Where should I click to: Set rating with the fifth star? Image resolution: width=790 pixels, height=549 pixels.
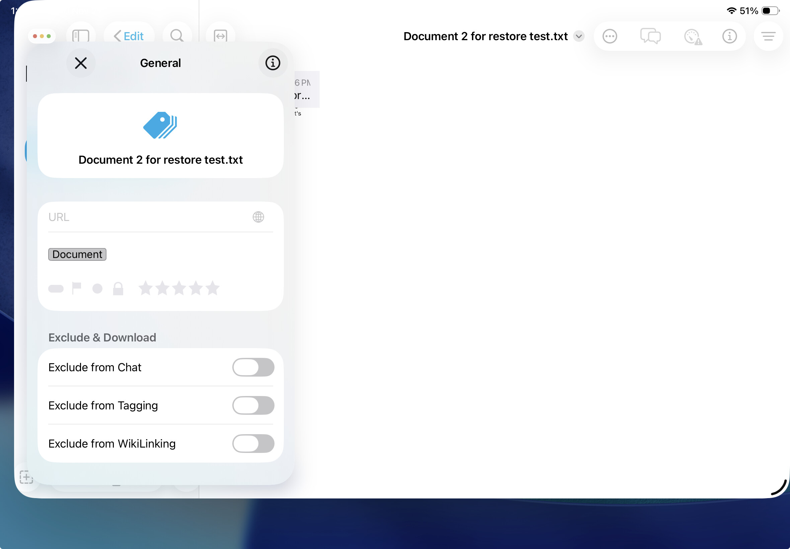tap(213, 288)
